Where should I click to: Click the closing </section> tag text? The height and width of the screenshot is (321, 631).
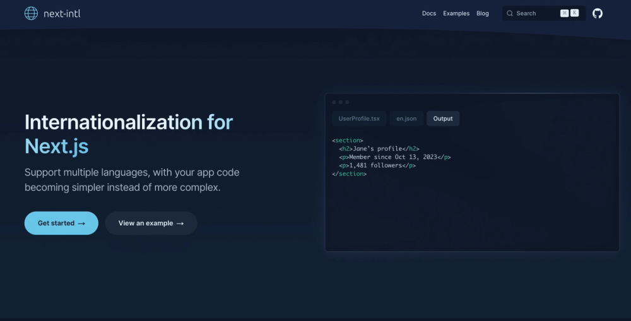350,174
